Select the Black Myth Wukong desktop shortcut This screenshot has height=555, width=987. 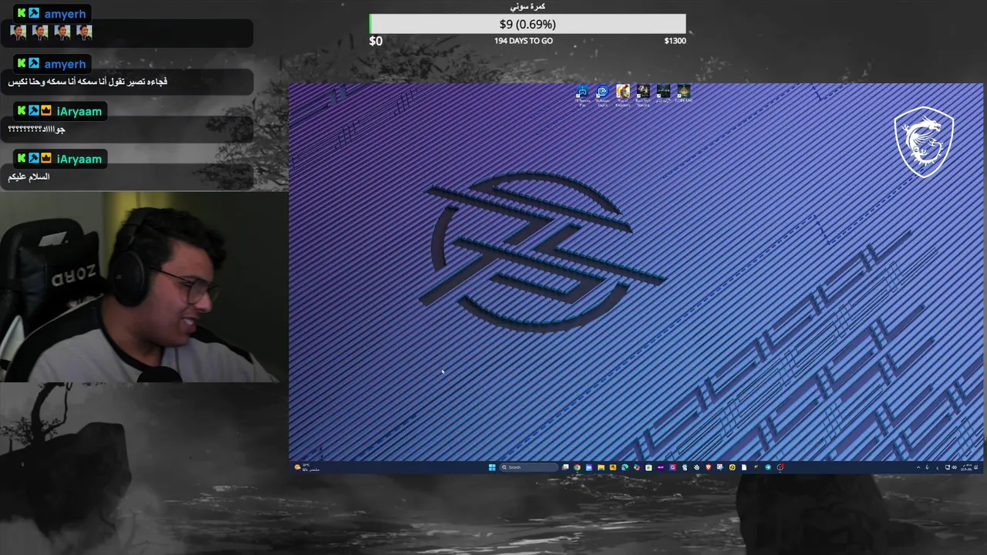tap(643, 96)
